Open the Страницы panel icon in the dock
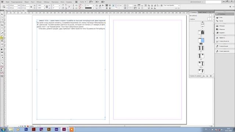 (217, 14)
